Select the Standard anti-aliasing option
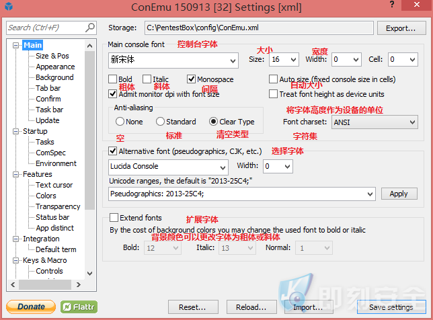This screenshot has height=320, width=433. pos(160,122)
